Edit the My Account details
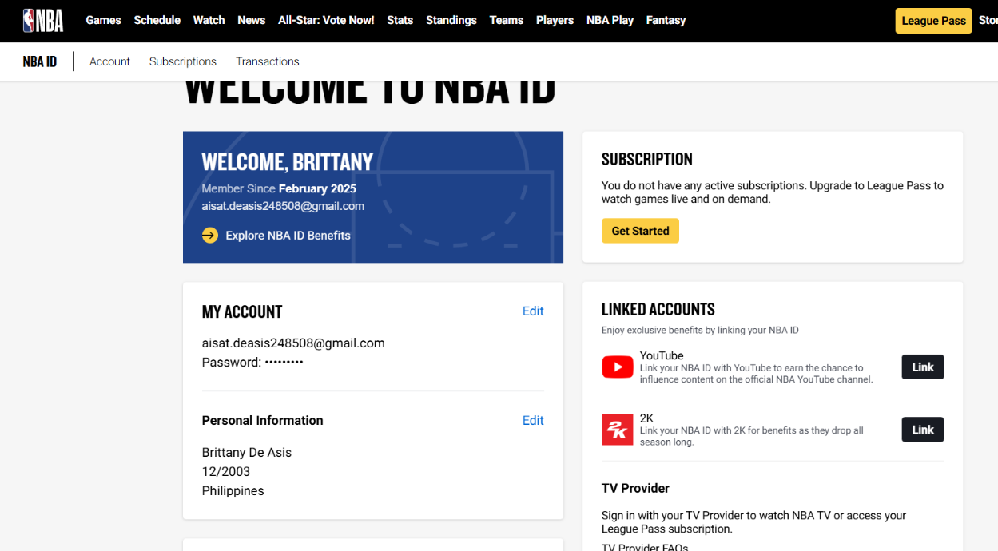Image resolution: width=998 pixels, height=551 pixels. (533, 311)
